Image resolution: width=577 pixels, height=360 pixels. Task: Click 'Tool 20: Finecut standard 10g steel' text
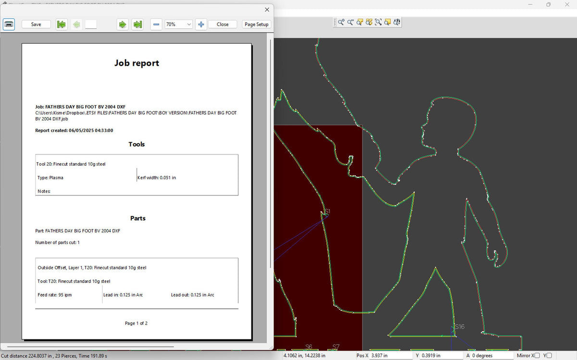point(71,164)
